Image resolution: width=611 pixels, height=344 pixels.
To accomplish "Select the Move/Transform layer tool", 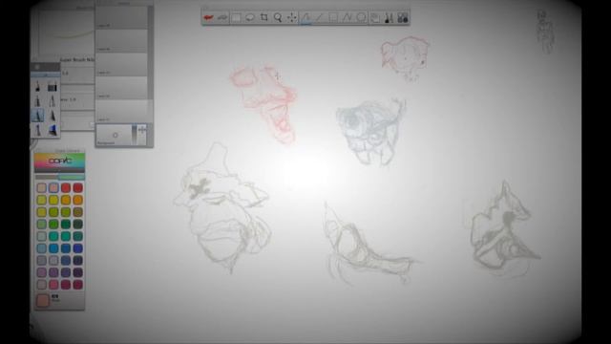I will pyautogui.click(x=291, y=17).
